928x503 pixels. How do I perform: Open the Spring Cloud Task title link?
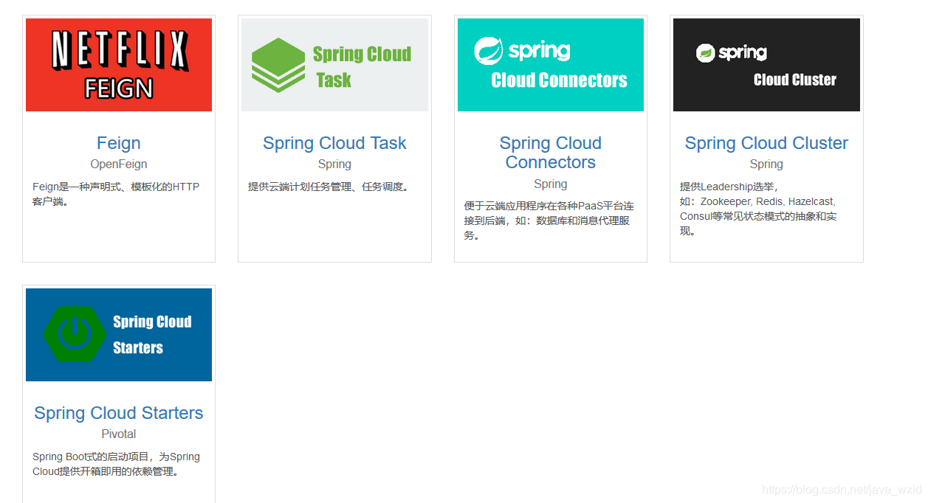334,143
